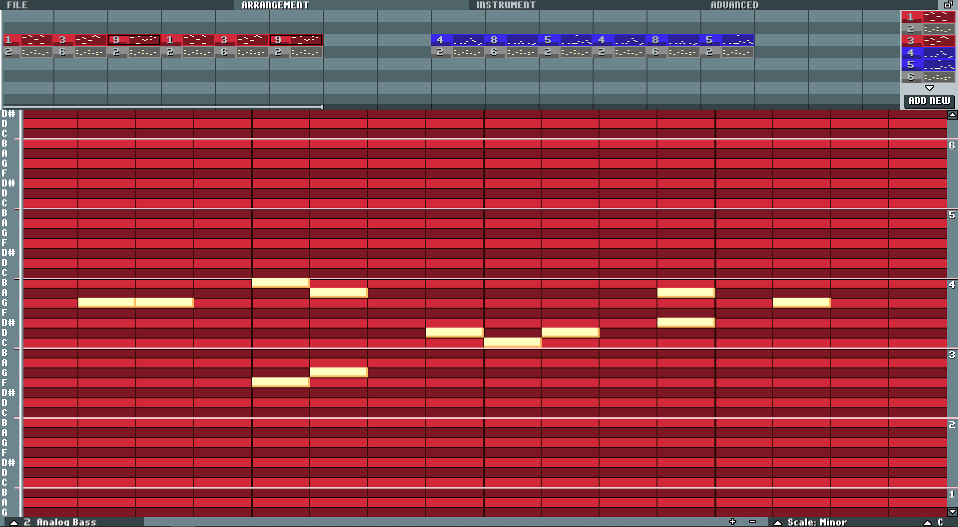The width and height of the screenshot is (958, 527).
Task: Zoom out with the minus icon
Action: pos(753,522)
